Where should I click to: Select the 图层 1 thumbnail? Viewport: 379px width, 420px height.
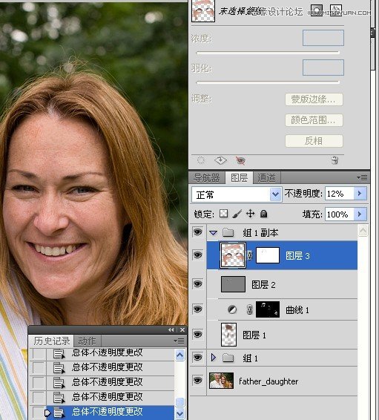pos(228,334)
